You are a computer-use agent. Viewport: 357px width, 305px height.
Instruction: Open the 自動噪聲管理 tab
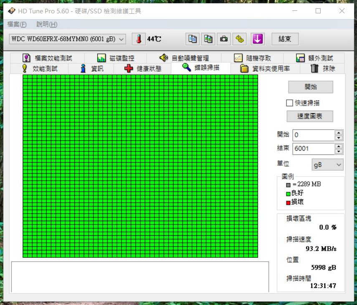tap(184, 58)
